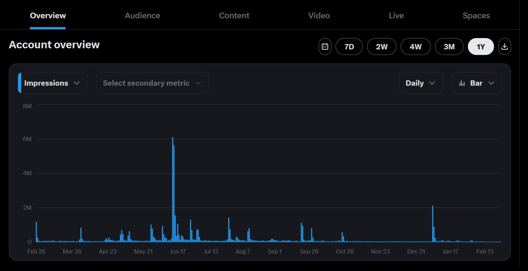The image size is (528, 271).
Task: Change chart type via Bar dropdown
Action: tap(477, 83)
